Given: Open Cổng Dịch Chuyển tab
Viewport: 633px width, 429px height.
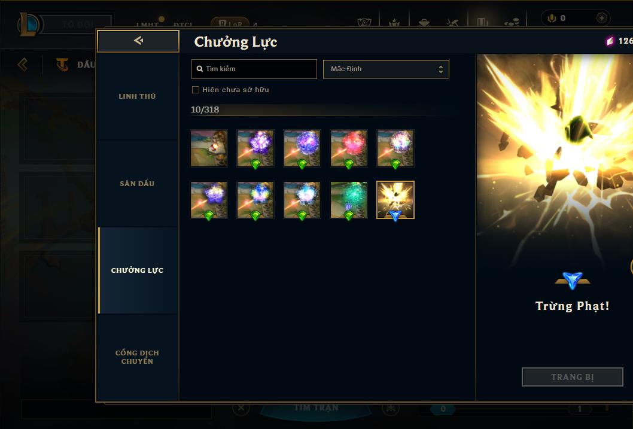Looking at the screenshot, I should [137, 357].
